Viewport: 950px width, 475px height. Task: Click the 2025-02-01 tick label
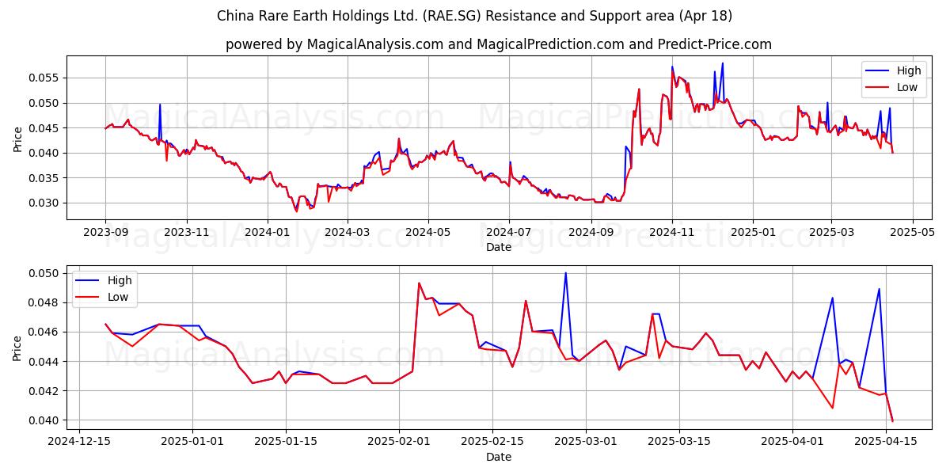coord(399,442)
